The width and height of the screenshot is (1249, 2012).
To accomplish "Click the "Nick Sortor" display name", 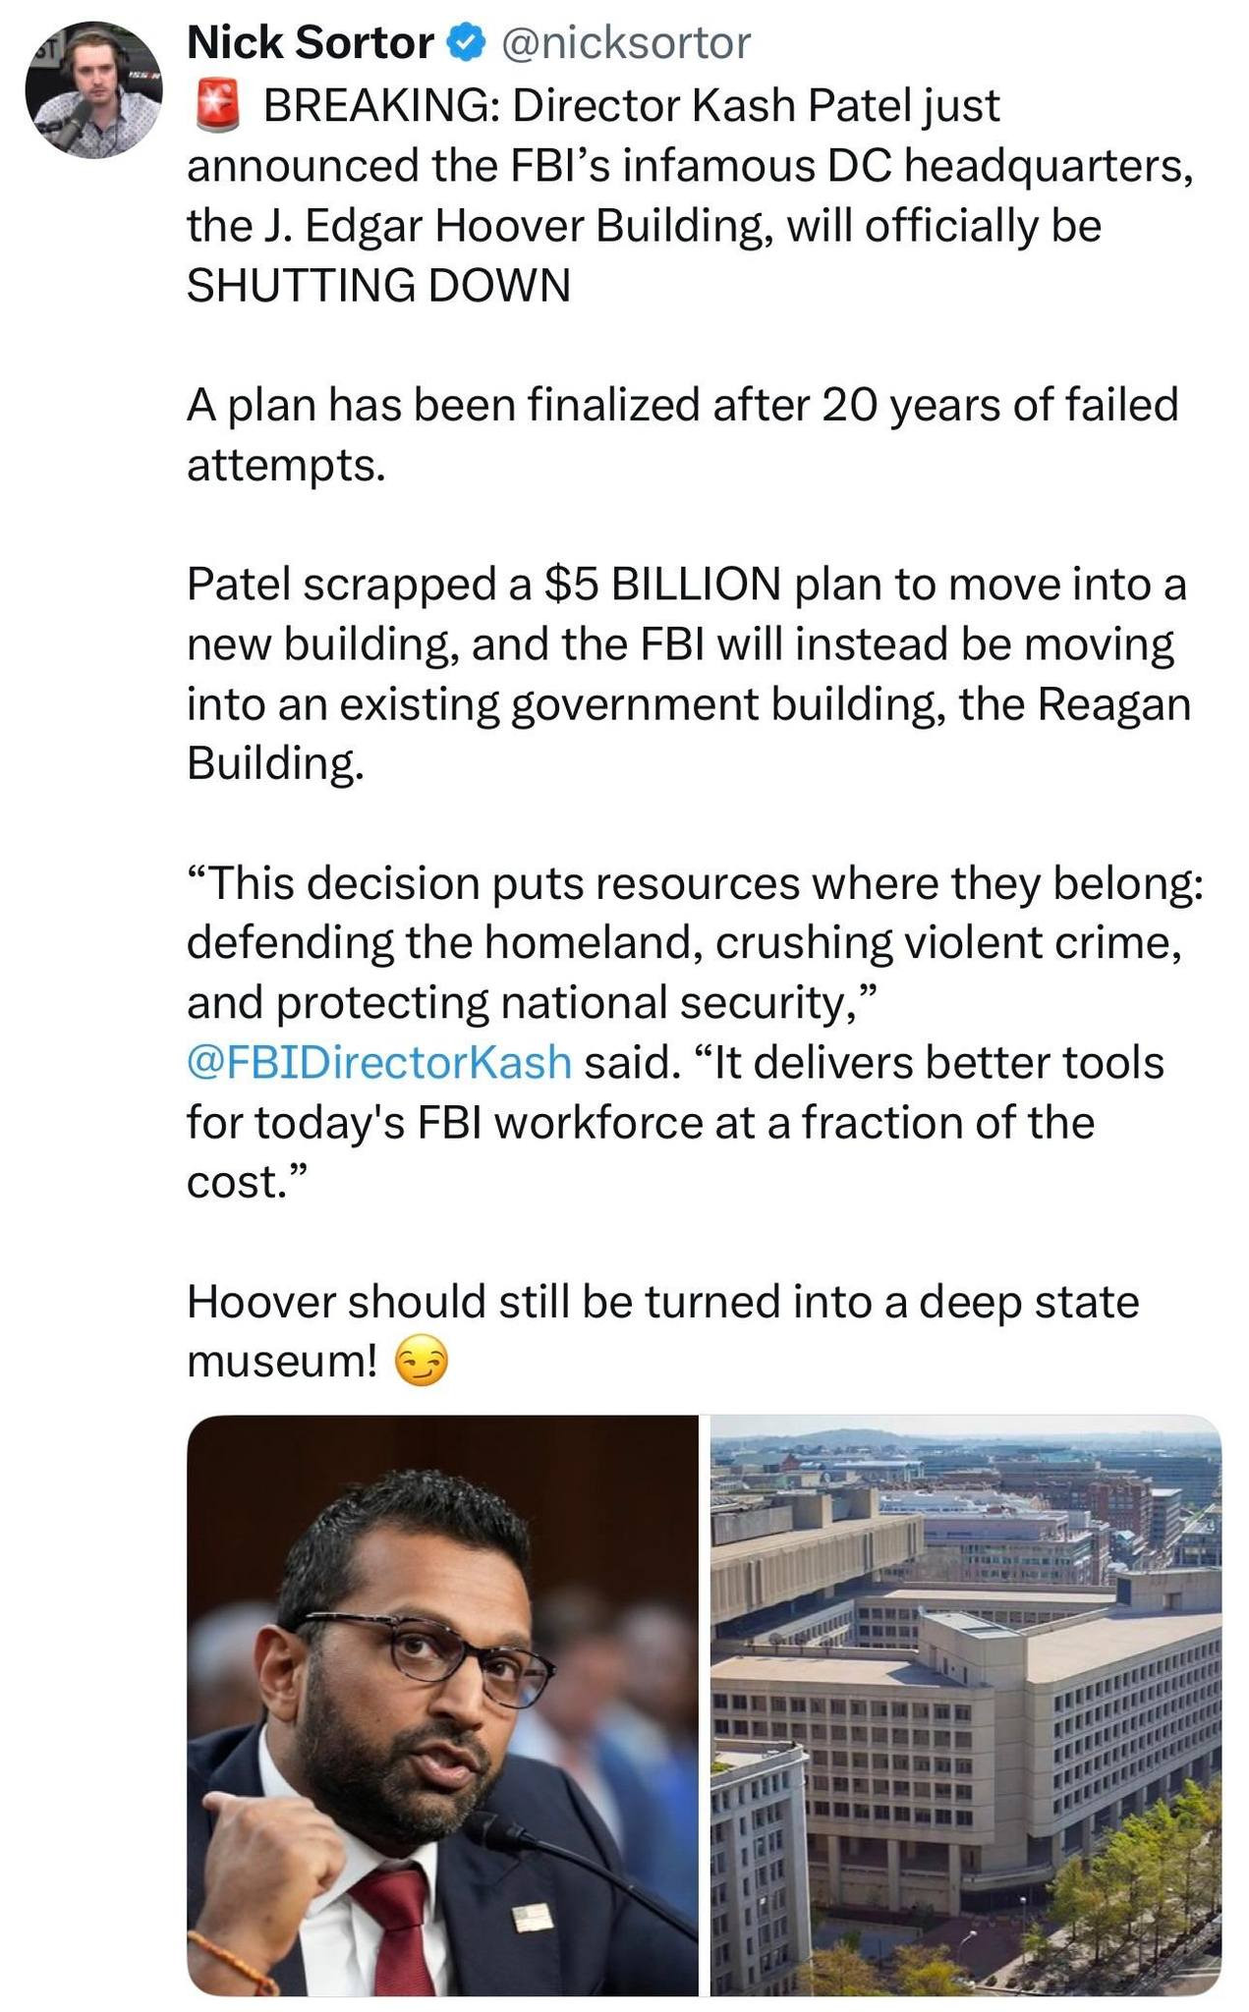I will tap(310, 42).
